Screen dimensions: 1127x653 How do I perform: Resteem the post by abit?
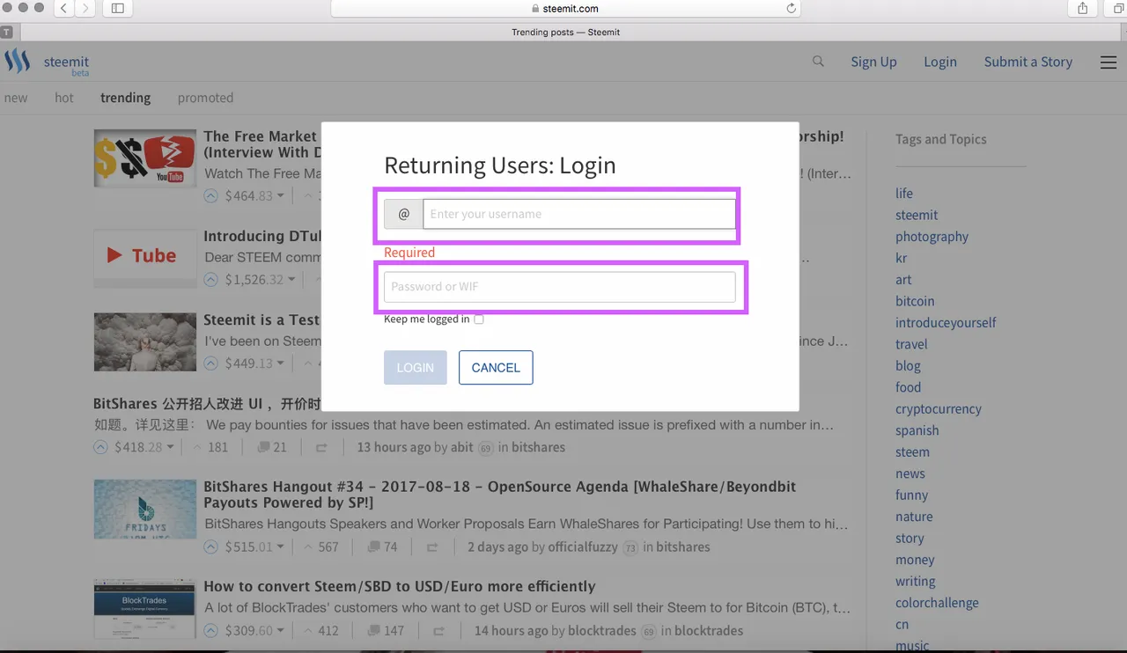pyautogui.click(x=321, y=447)
